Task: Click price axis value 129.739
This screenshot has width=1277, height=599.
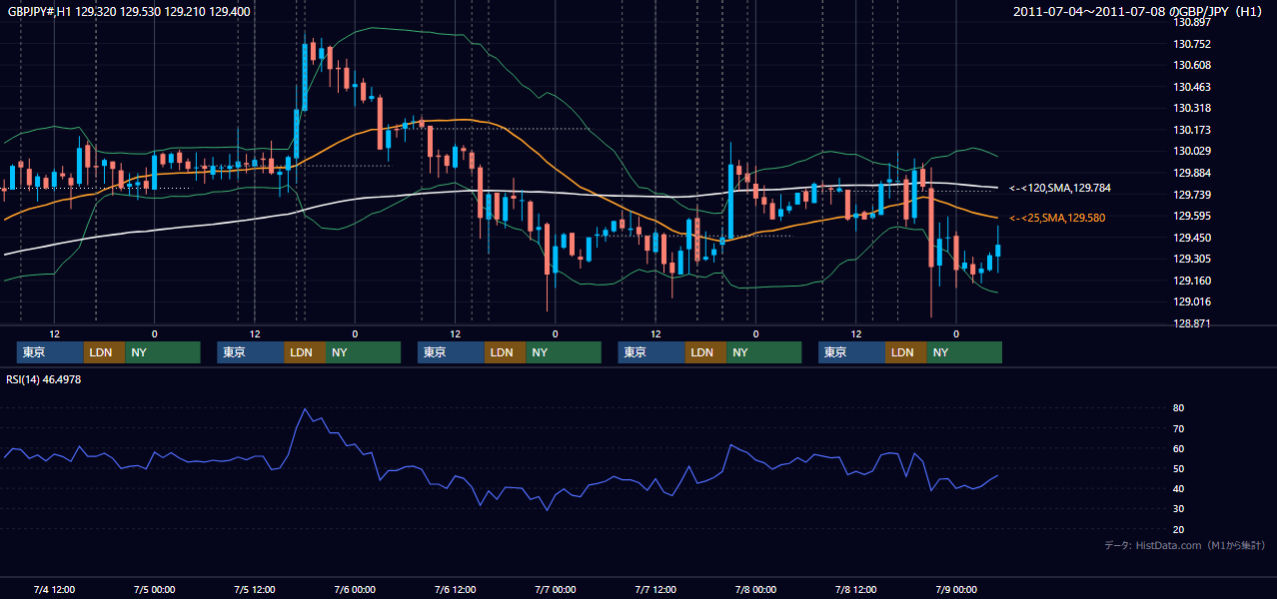Action: tap(1193, 195)
